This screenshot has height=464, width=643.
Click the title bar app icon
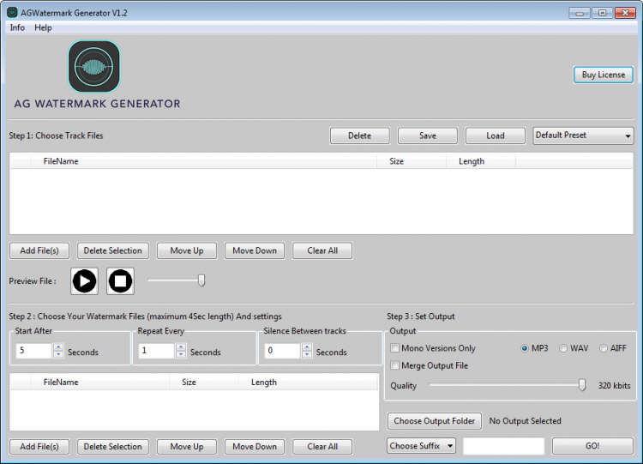point(12,13)
